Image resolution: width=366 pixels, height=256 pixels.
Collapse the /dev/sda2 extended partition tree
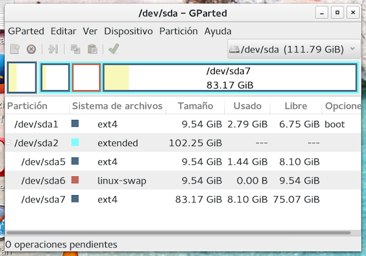click(x=8, y=143)
